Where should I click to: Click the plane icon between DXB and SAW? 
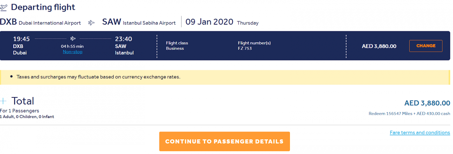coord(91,23)
